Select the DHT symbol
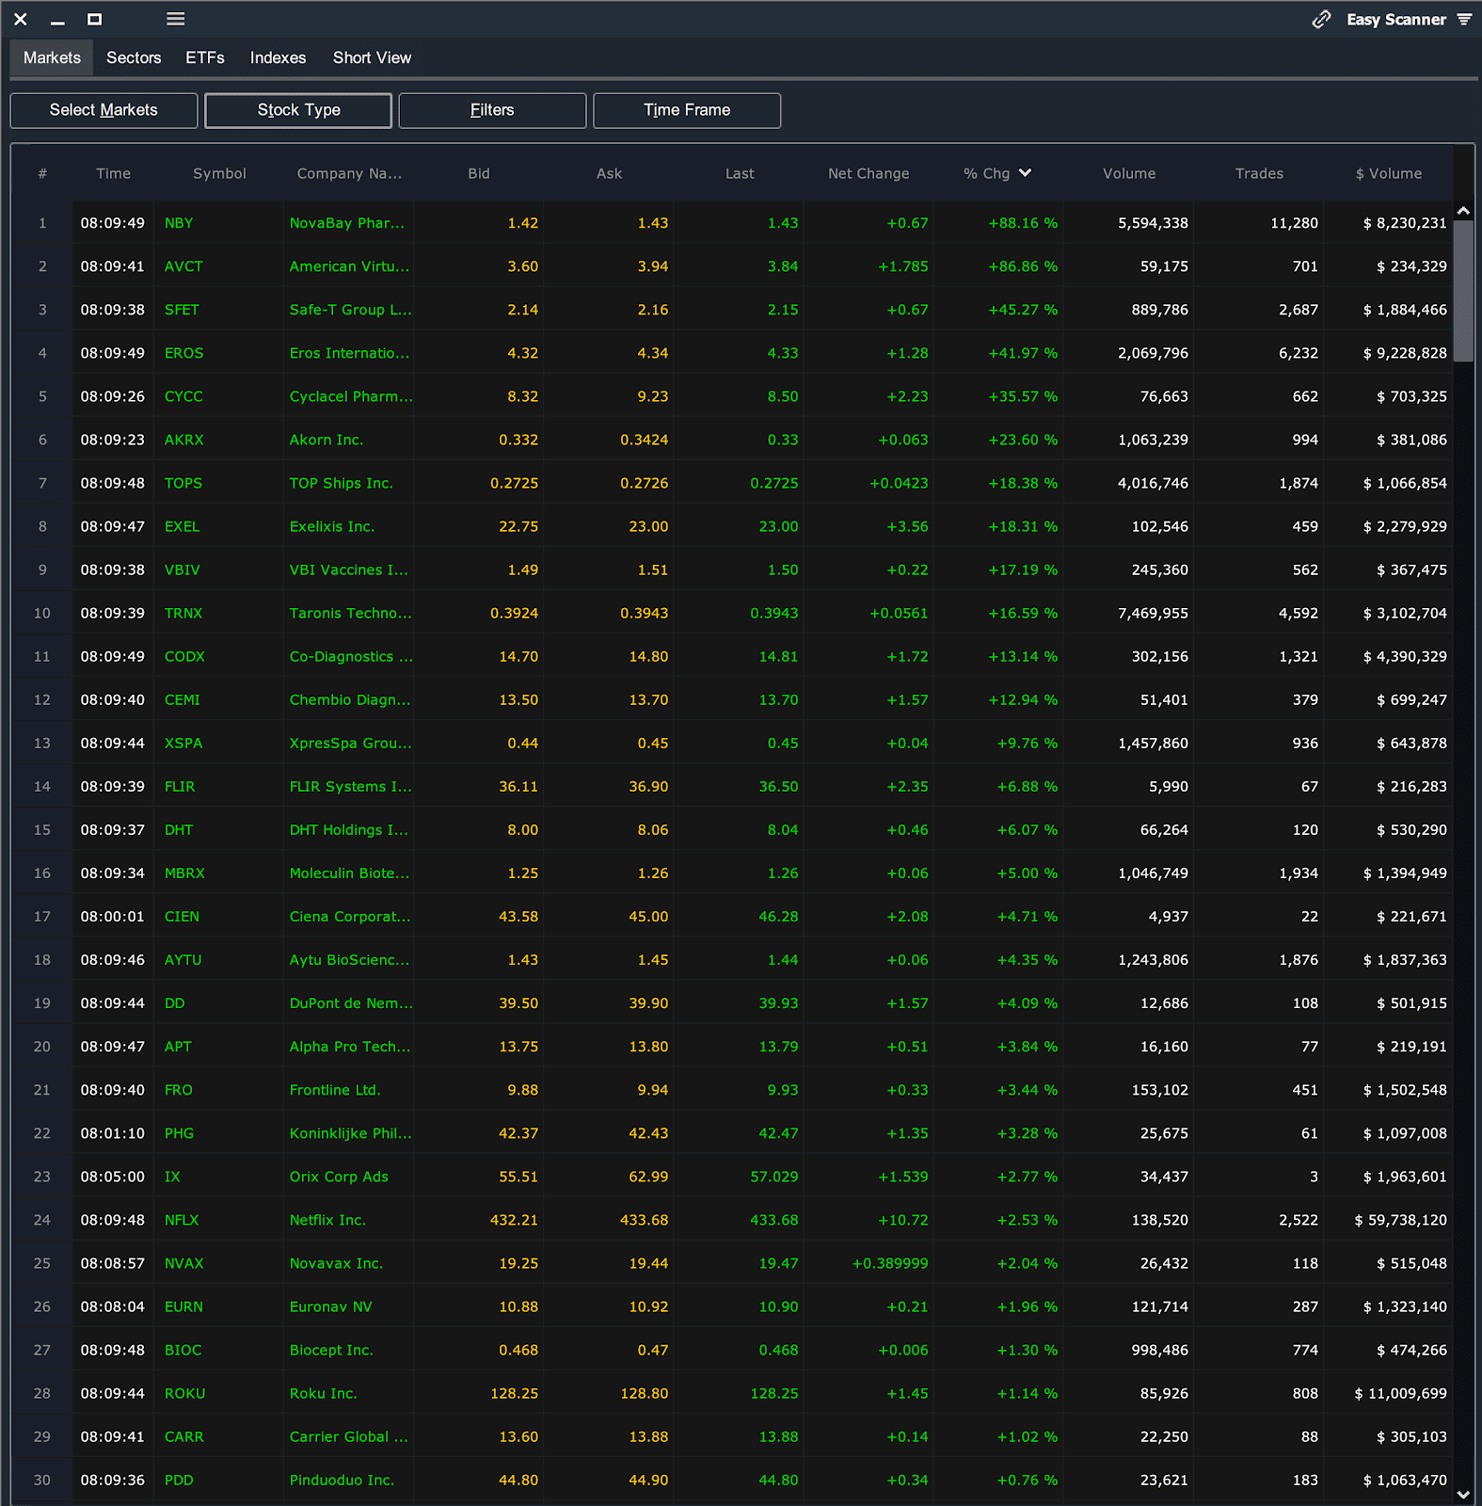1482x1506 pixels. click(x=179, y=829)
